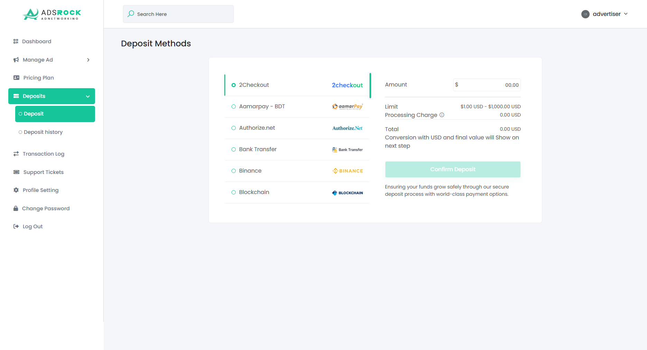647x350 pixels.
Task: Select Binance as deposit method
Action: pyautogui.click(x=250, y=171)
